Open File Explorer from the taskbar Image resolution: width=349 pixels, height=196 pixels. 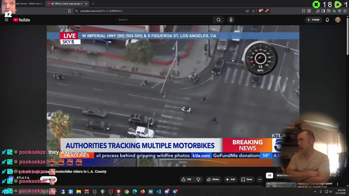click(x=79, y=192)
